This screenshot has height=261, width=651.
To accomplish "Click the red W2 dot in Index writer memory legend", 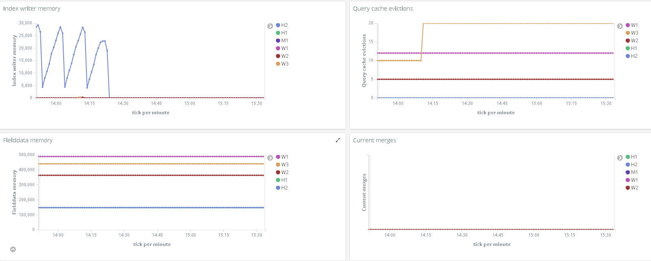I will coord(278,56).
